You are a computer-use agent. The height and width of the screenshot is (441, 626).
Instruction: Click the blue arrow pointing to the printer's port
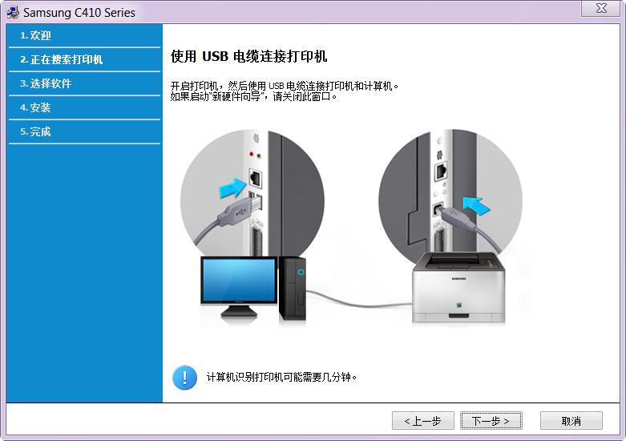[x=476, y=205]
